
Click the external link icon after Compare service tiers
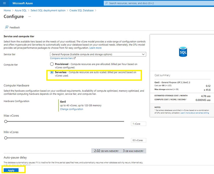pyautogui.click(x=75, y=58)
